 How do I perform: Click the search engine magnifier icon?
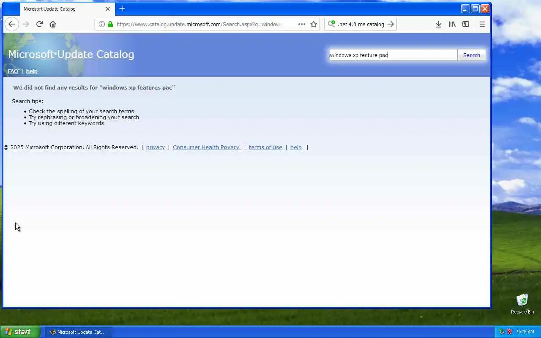pyautogui.click(x=332, y=24)
